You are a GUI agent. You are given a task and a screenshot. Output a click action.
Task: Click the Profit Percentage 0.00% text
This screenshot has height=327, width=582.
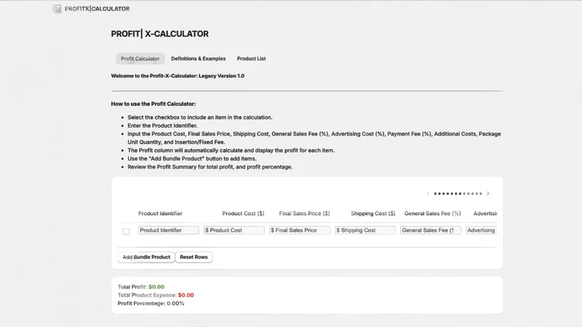point(151,303)
